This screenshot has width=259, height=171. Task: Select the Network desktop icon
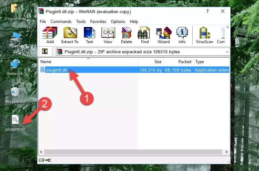click(15, 67)
